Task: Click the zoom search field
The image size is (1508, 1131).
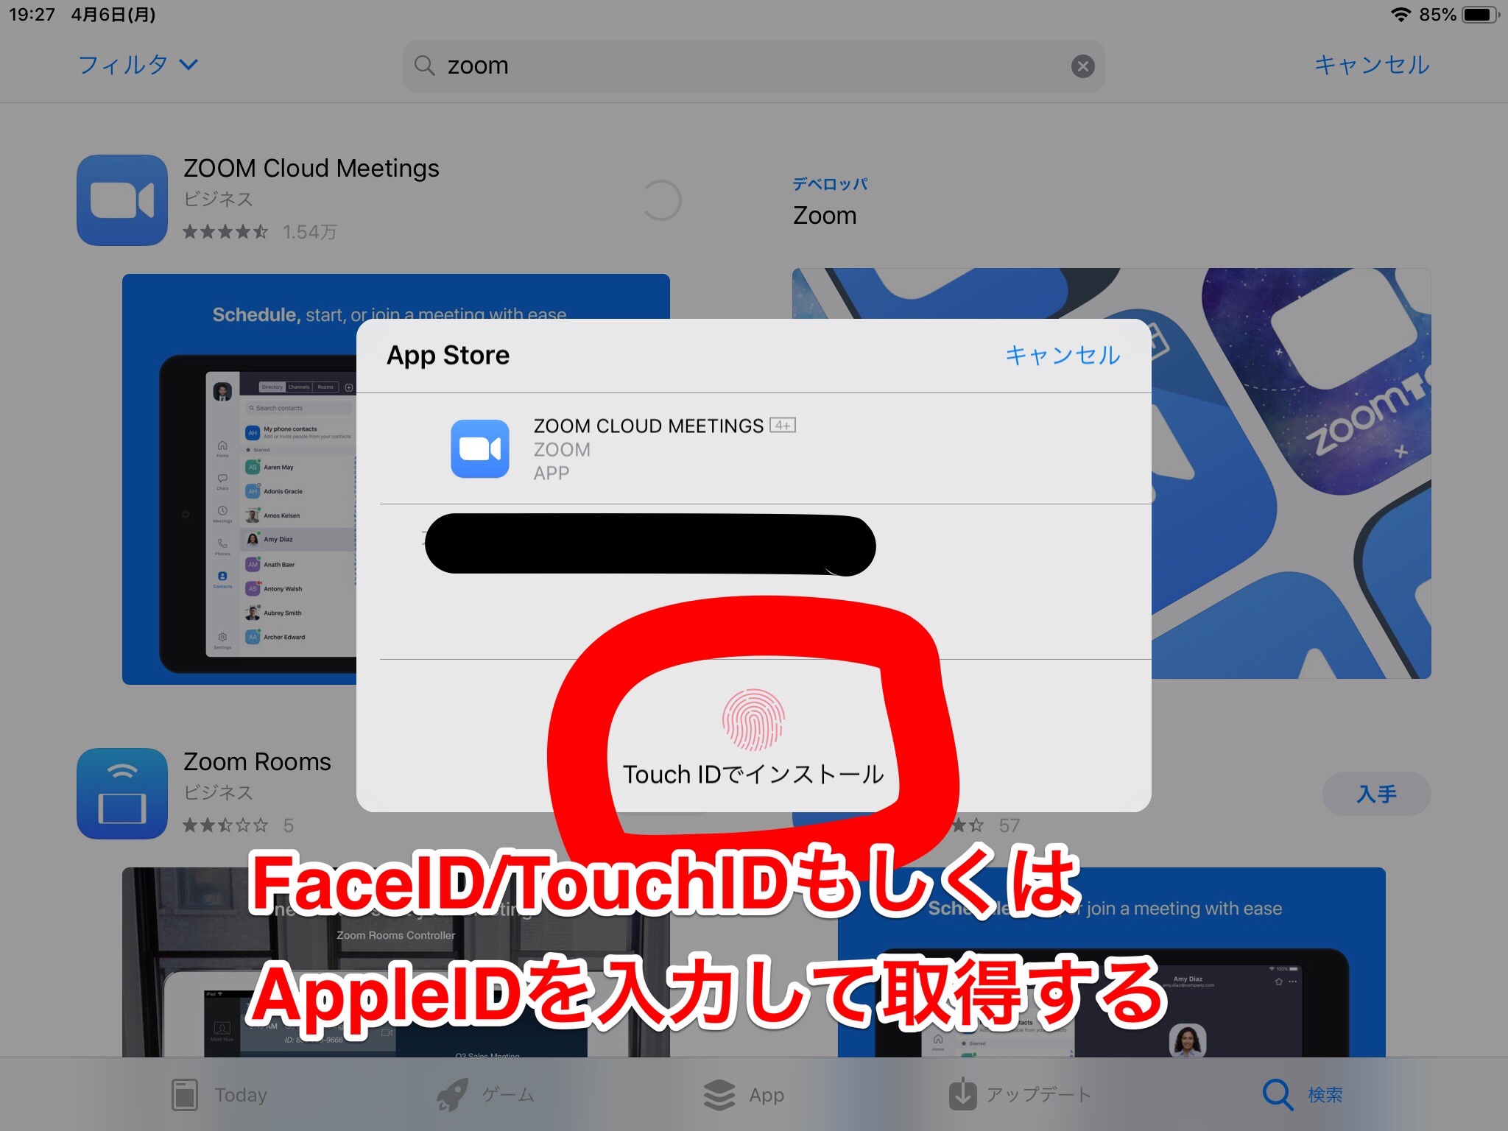Action: click(753, 66)
